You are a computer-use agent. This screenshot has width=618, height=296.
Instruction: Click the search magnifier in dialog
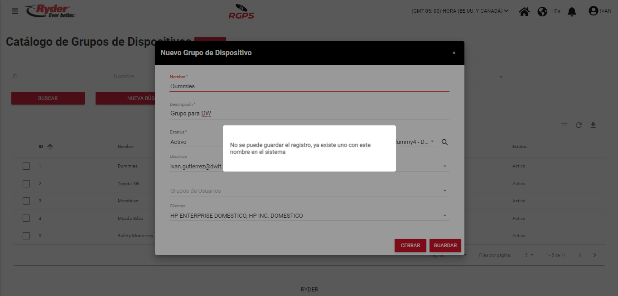pyautogui.click(x=444, y=142)
